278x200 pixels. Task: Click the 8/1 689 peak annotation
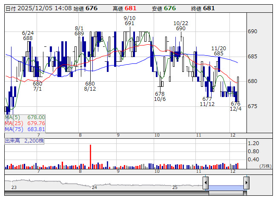click(x=79, y=31)
